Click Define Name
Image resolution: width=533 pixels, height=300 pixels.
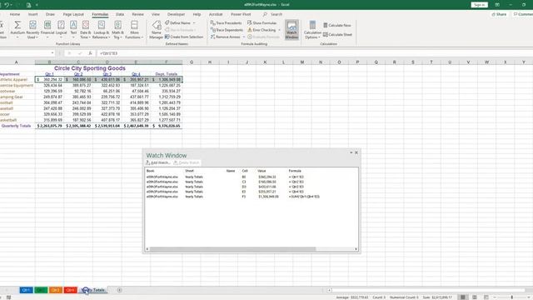click(x=177, y=22)
